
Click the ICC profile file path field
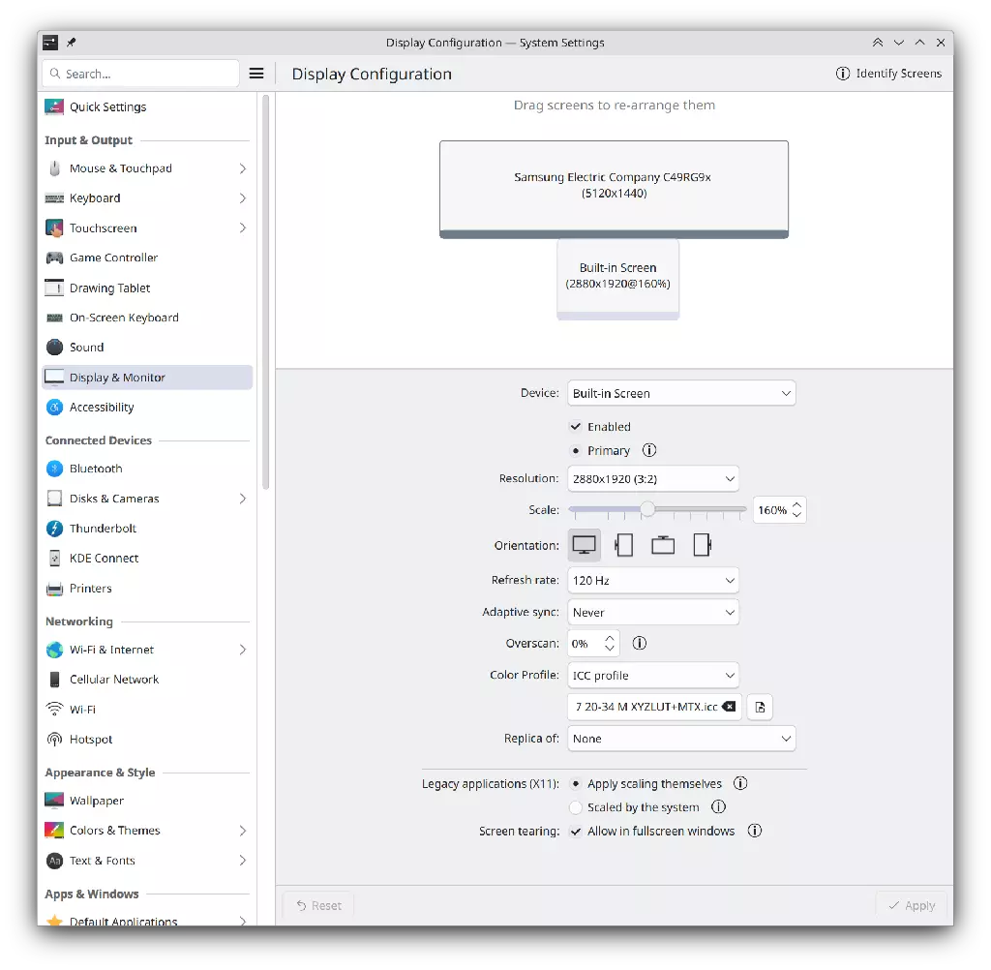point(655,707)
